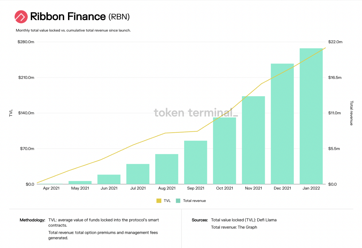Click the Jun 2021 bar
The image size is (362, 248).
(x=109, y=180)
